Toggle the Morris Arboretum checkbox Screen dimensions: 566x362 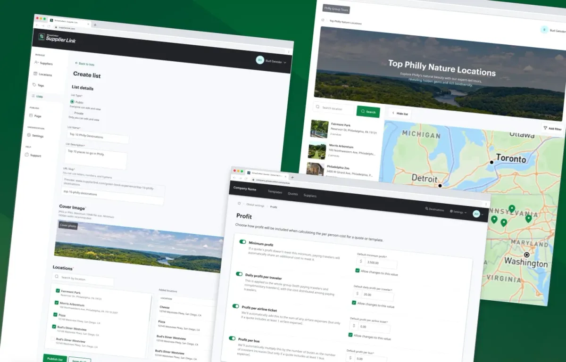(57, 303)
